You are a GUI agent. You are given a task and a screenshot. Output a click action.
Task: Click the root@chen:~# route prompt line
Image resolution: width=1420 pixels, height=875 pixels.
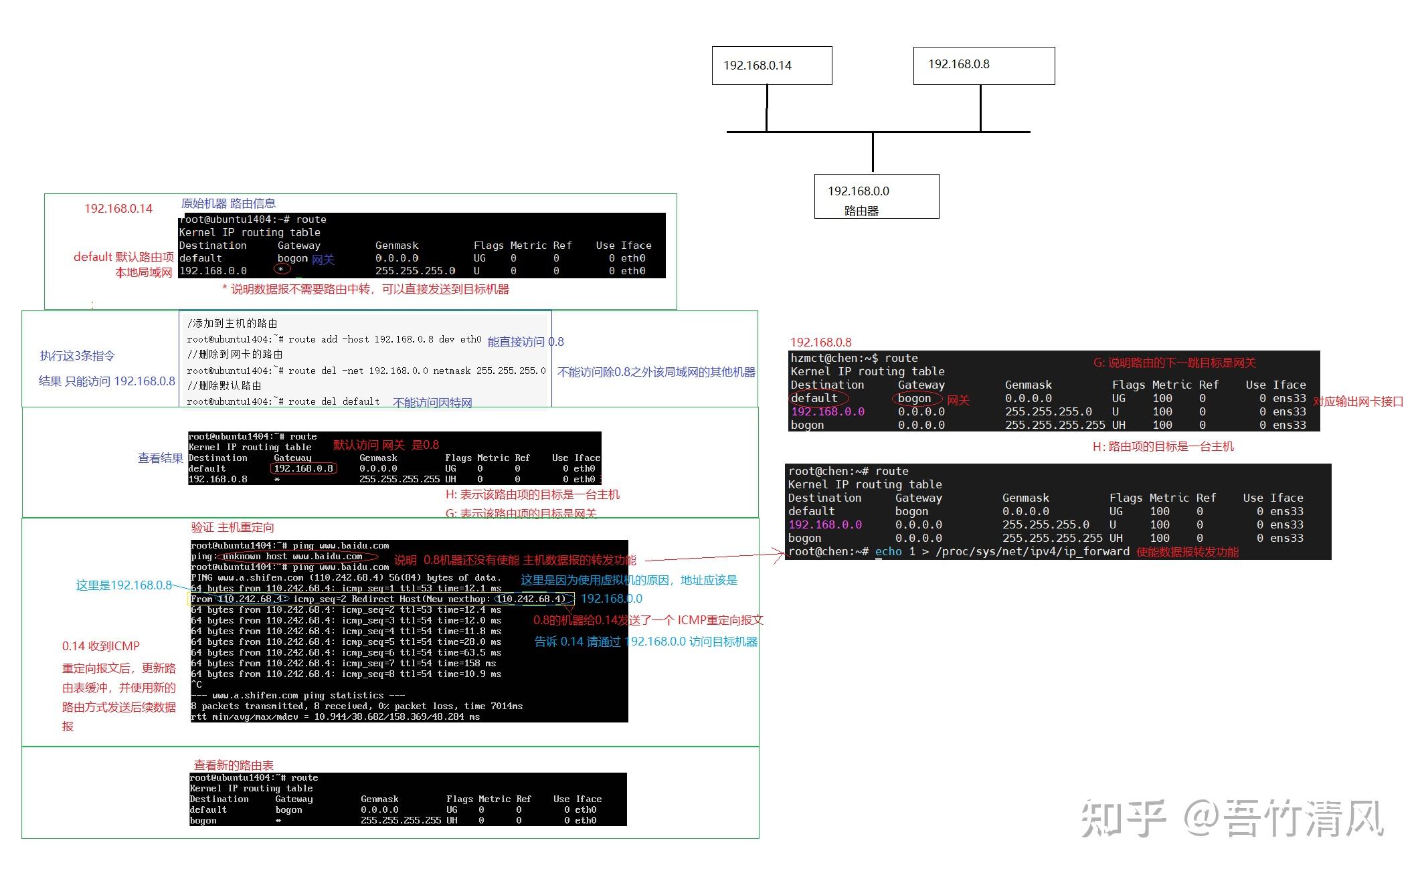(x=849, y=471)
